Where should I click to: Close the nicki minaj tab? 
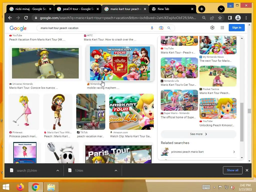pos(50,9)
